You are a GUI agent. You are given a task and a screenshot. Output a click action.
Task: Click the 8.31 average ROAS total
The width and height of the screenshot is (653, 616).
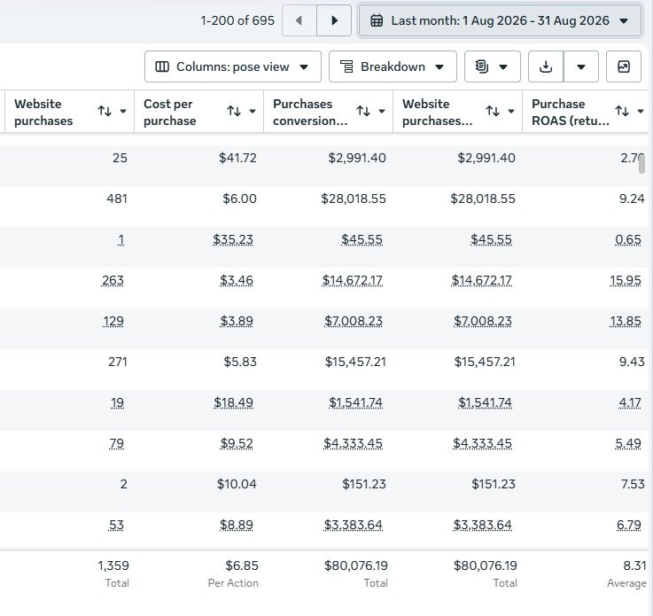634,565
